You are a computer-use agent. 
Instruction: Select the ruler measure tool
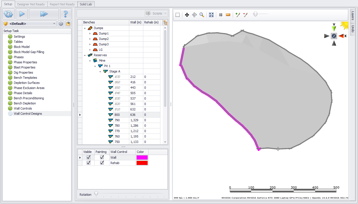[x=228, y=15]
